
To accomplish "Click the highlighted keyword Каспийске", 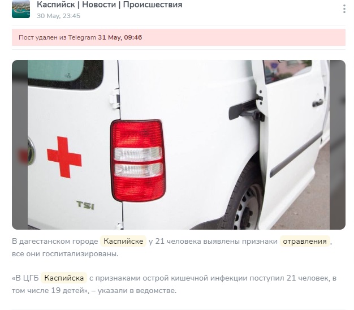I will point(123,241).
